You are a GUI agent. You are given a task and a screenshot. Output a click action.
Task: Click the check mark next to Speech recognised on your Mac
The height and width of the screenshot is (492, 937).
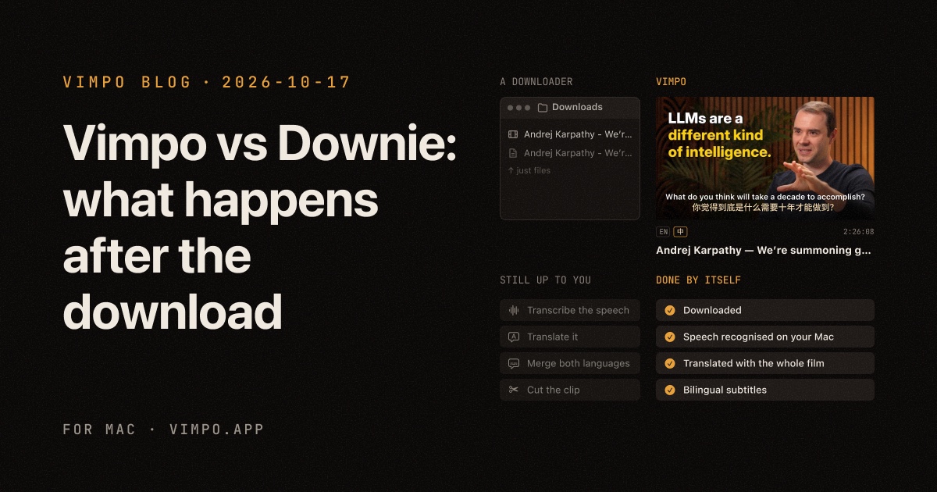click(670, 337)
